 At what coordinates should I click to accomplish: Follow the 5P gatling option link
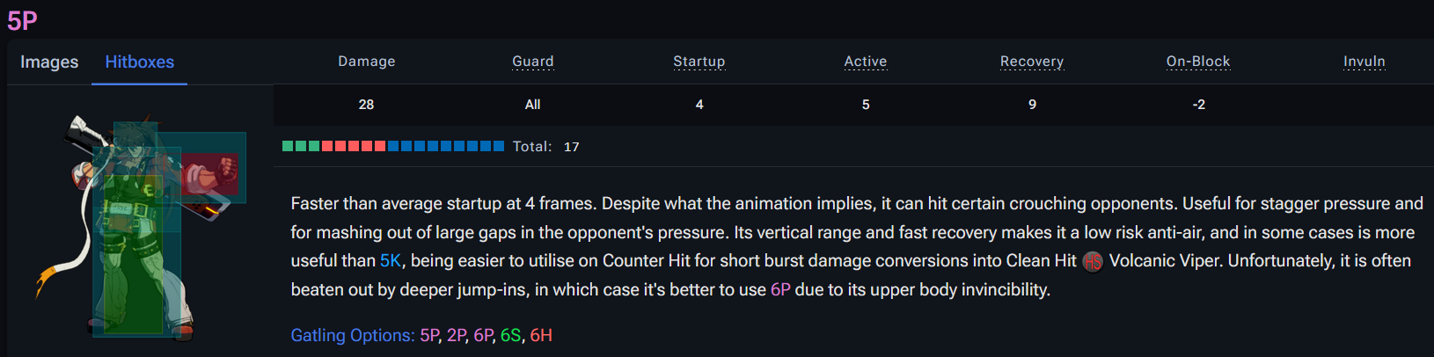[x=429, y=336]
